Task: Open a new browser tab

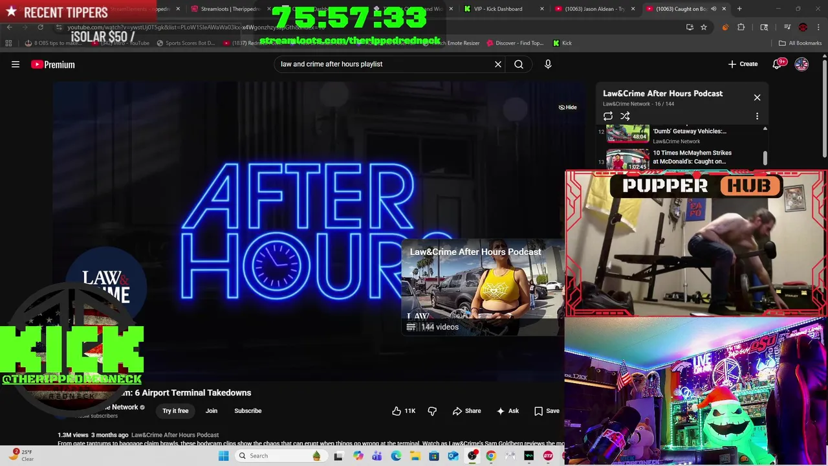Action: [739, 9]
